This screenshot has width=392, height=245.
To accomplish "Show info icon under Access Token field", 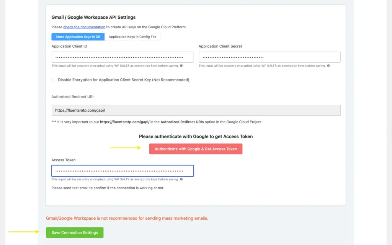I will (181, 179).
